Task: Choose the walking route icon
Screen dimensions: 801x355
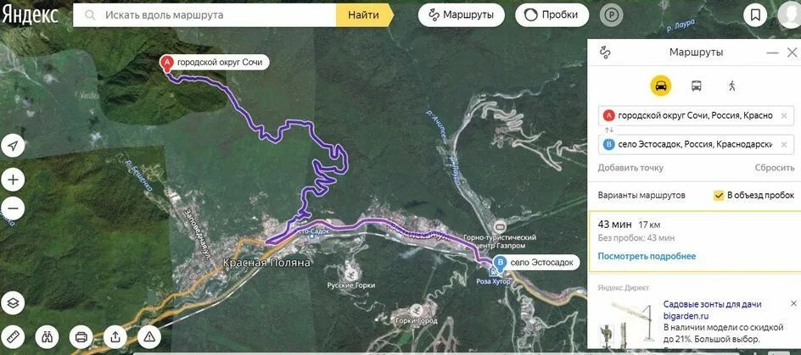Action: [x=731, y=86]
